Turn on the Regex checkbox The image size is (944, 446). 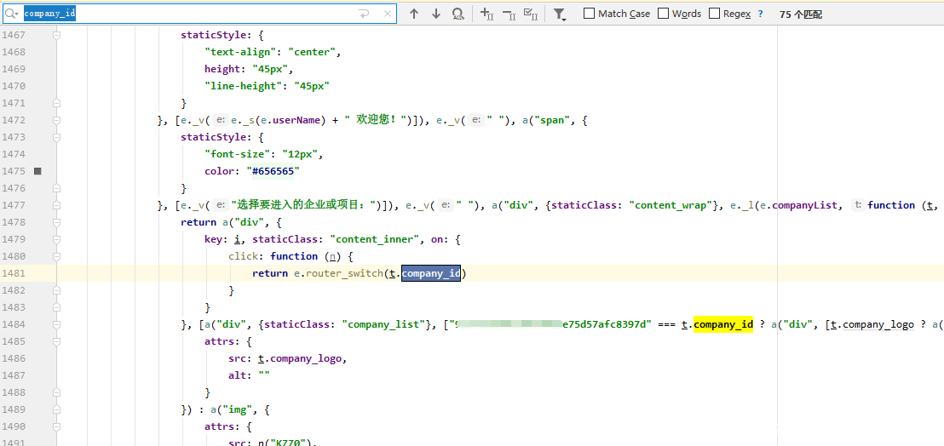point(715,14)
